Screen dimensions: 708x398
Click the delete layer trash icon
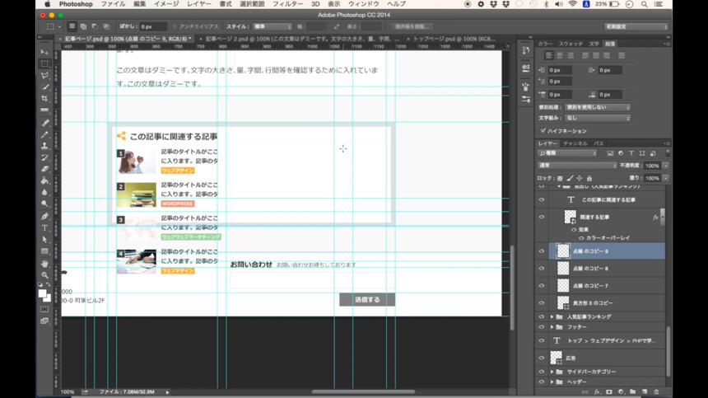[x=656, y=392]
